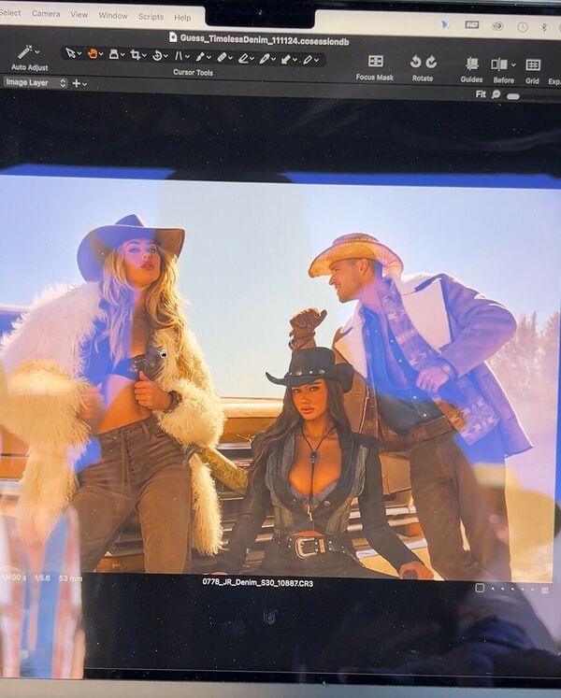
Task: Open the Before view mode chevron
Action: (513, 65)
